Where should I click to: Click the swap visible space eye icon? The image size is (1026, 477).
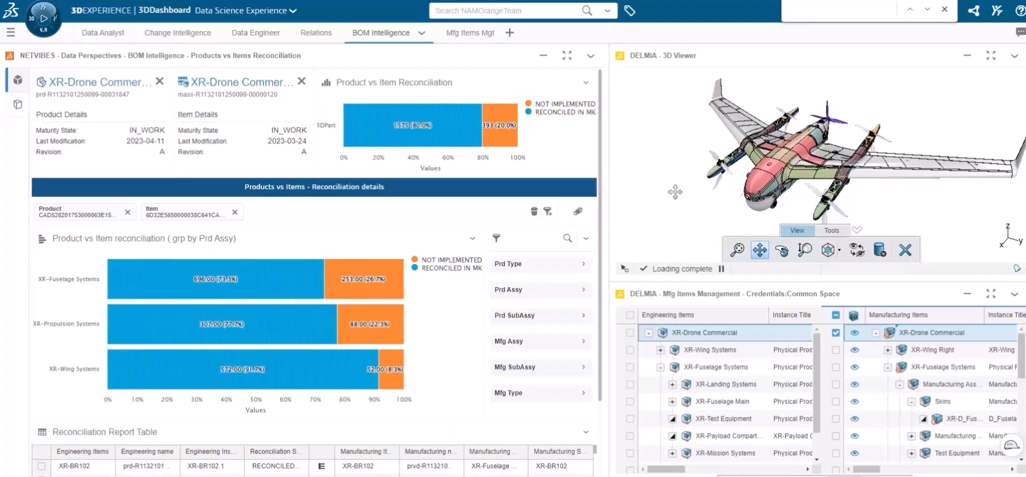point(856,250)
